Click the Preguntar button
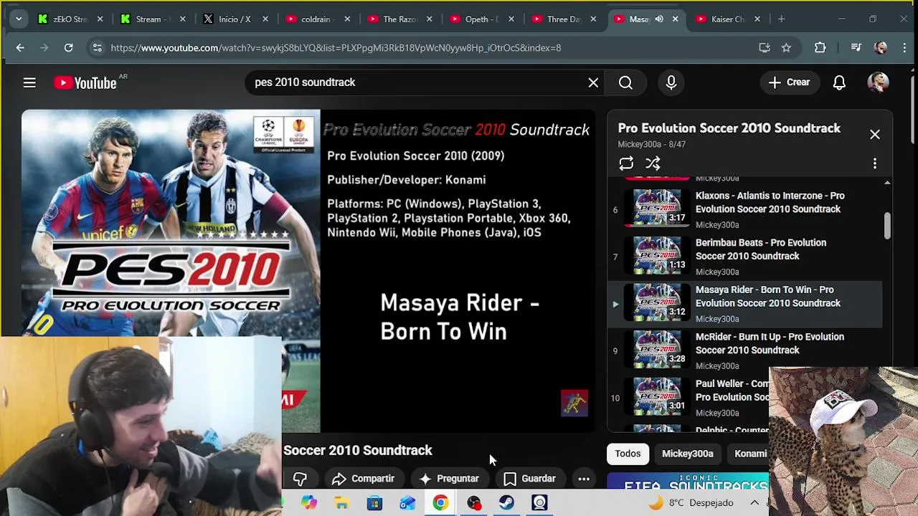The image size is (918, 516). 449,479
